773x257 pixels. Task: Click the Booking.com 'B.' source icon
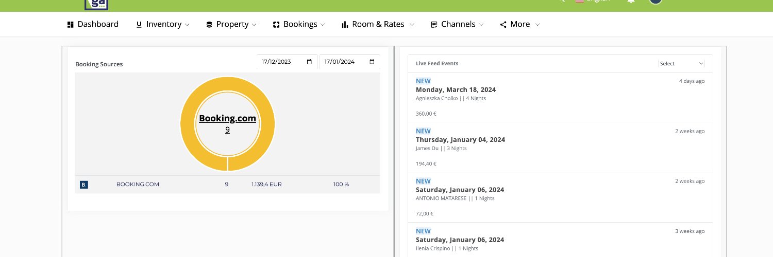(x=84, y=185)
